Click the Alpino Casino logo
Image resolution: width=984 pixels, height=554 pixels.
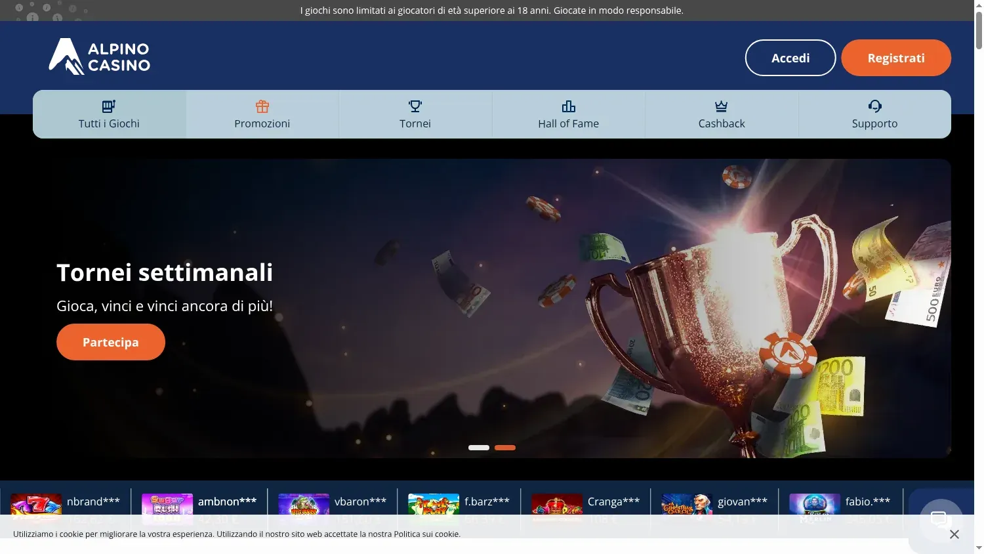100,56
